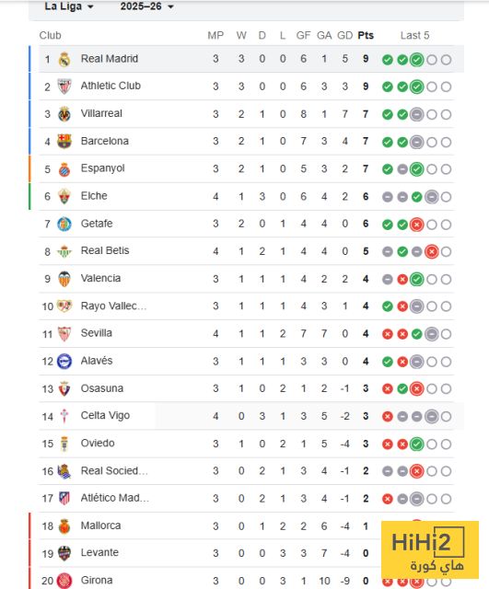The height and width of the screenshot is (589, 489).
Task: Open the Espanyol team link
Action: point(102,168)
